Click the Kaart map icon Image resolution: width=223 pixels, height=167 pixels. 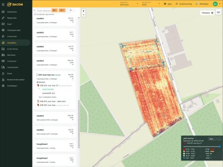click(x=3, y=24)
